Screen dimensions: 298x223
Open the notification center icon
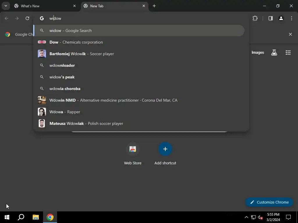[x=288, y=217]
